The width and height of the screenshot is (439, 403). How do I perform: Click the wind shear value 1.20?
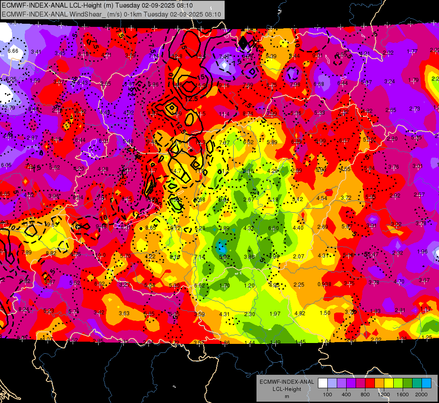pyautogui.click(x=249, y=286)
